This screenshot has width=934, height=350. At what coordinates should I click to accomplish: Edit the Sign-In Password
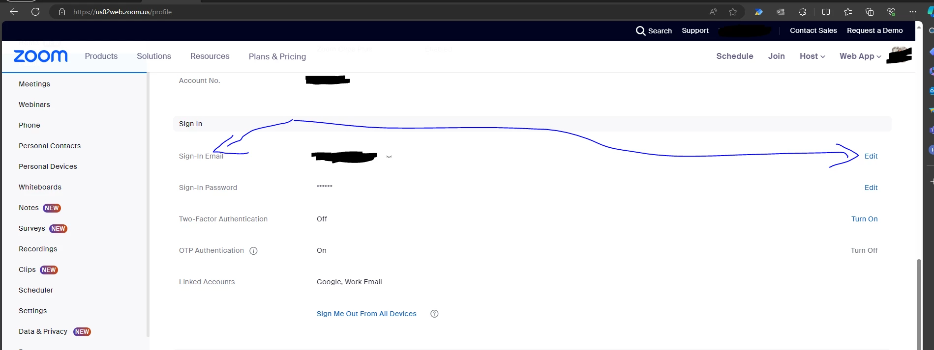click(x=871, y=188)
